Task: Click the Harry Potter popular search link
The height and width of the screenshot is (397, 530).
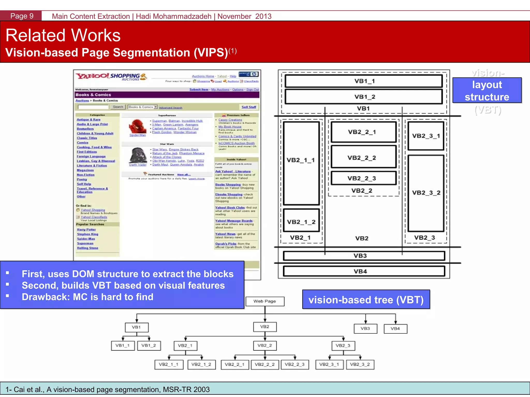Action: click(86, 230)
